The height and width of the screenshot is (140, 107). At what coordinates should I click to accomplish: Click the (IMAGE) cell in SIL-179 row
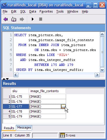[x=47, y=116]
